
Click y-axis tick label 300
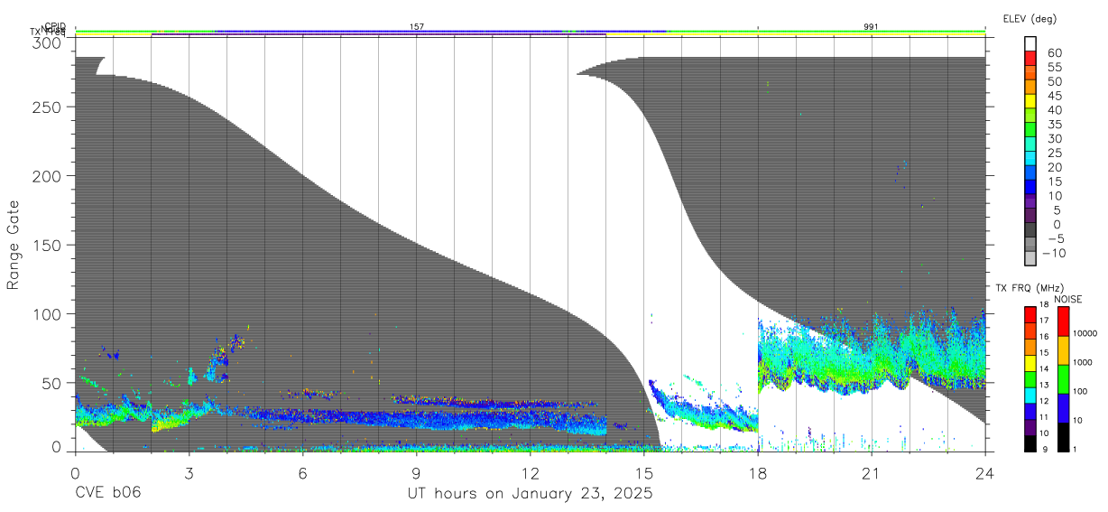pyautogui.click(x=49, y=42)
